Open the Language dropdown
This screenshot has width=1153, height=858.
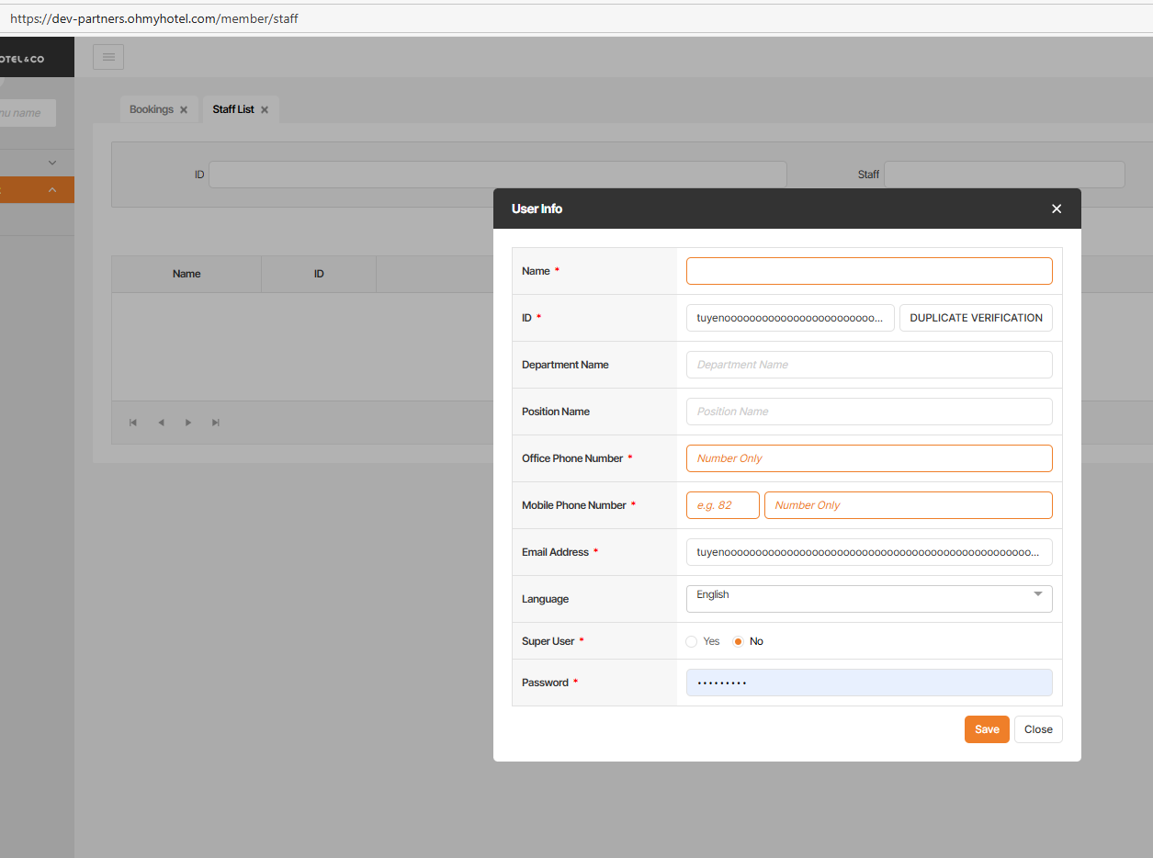pyautogui.click(x=868, y=598)
